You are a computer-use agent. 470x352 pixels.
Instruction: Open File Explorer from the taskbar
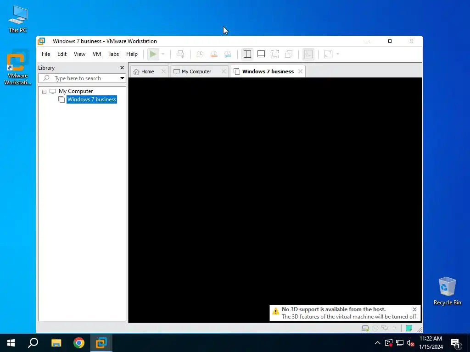[x=56, y=343]
